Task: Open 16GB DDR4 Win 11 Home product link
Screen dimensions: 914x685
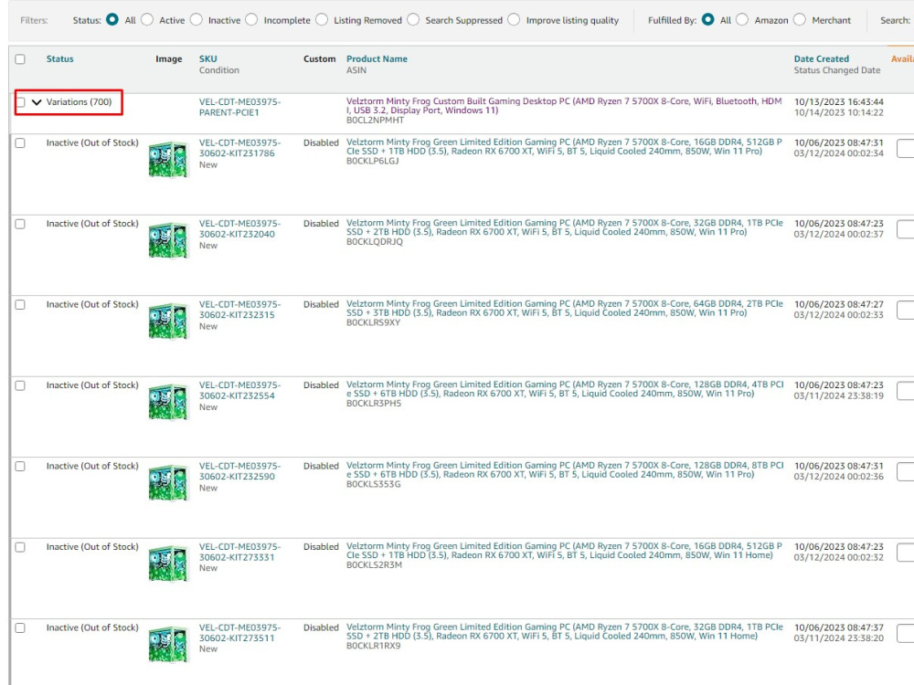Action: (564, 551)
